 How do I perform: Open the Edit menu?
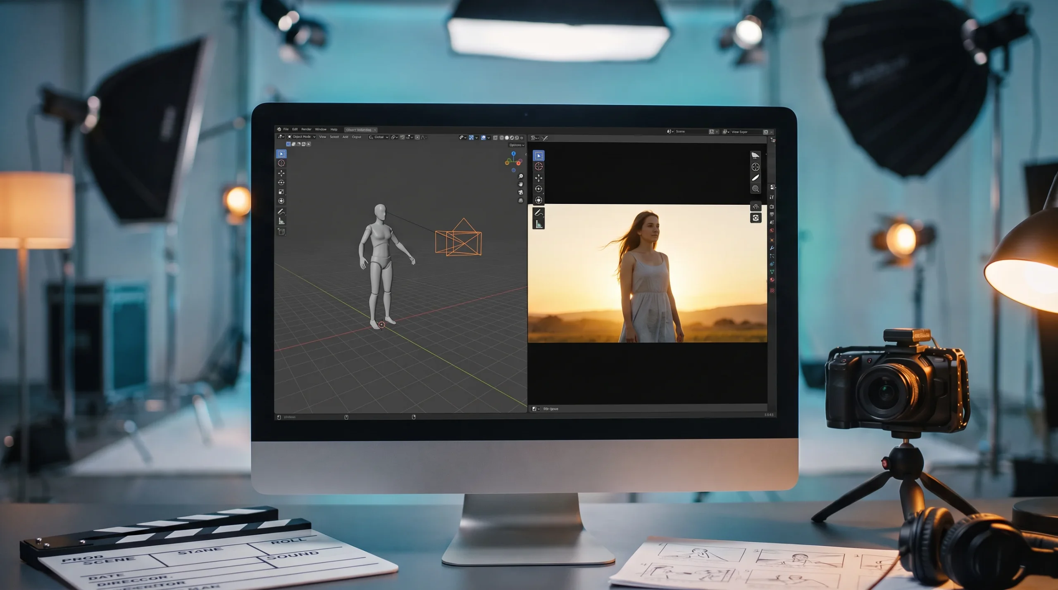pos(295,129)
